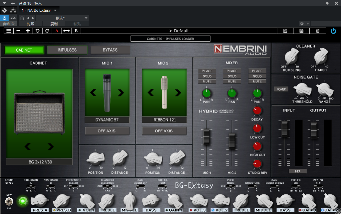The image size is (341, 214).
Task: Click the 粘贴 paste button
Action: pyautogui.click(x=77, y=24)
